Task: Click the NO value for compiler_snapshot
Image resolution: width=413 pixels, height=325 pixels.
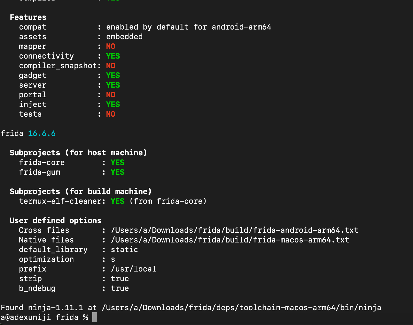Action: point(111,66)
